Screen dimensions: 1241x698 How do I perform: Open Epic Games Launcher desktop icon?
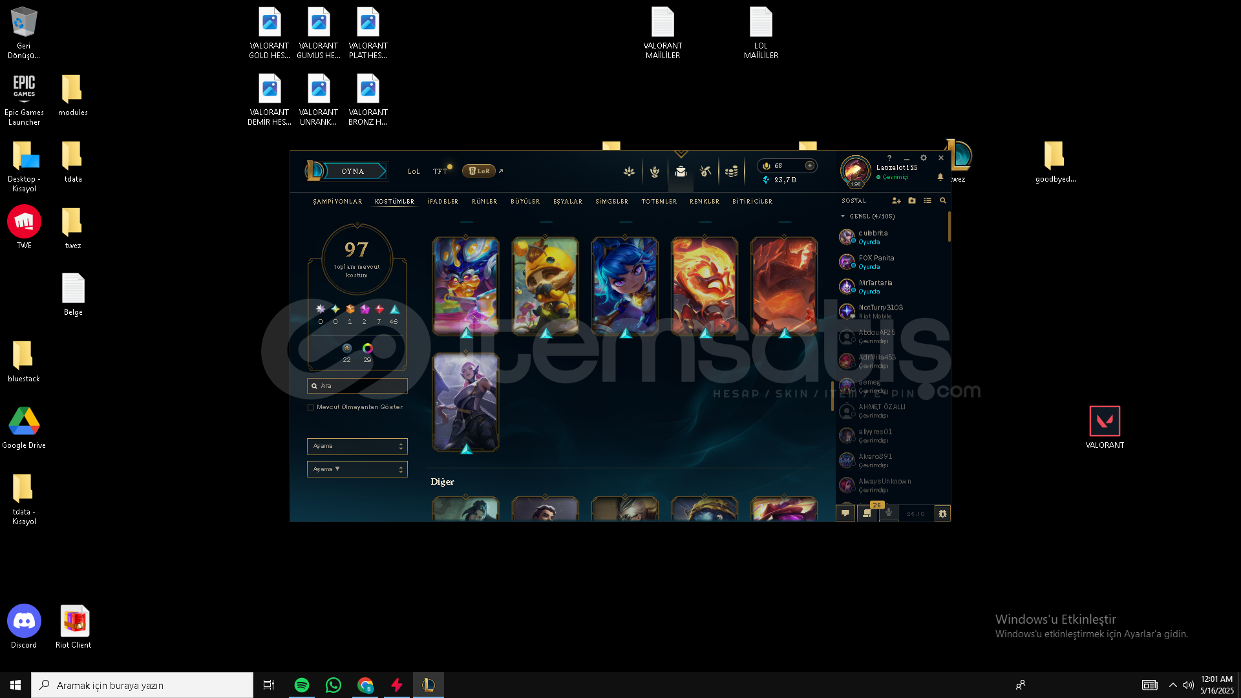point(24,99)
